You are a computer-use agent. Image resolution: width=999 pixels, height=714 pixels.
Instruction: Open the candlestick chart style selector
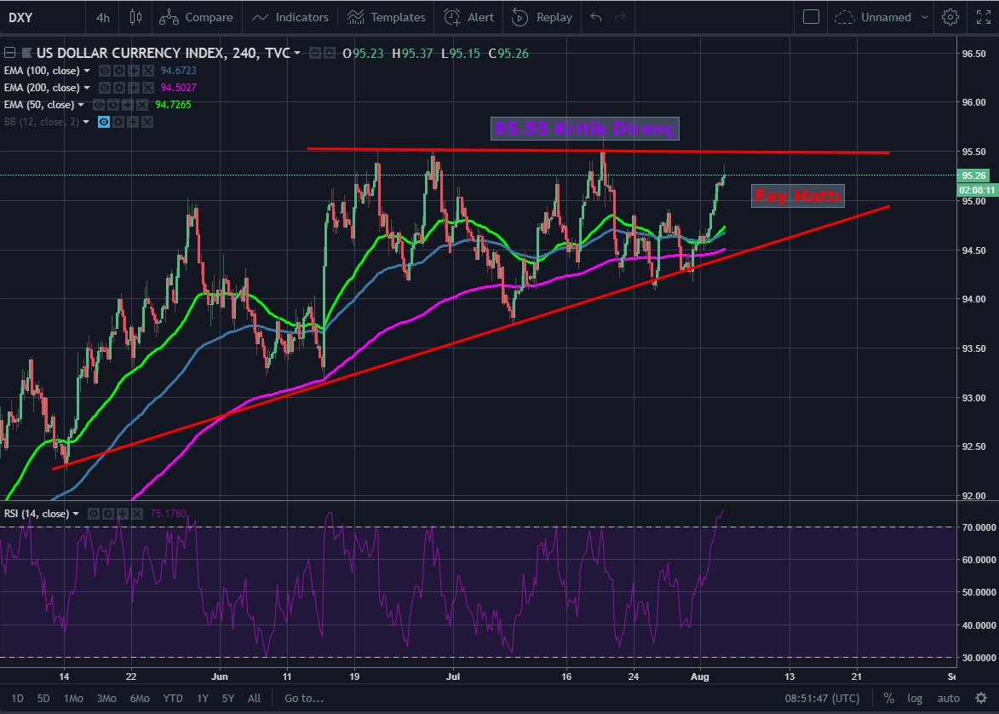click(135, 17)
